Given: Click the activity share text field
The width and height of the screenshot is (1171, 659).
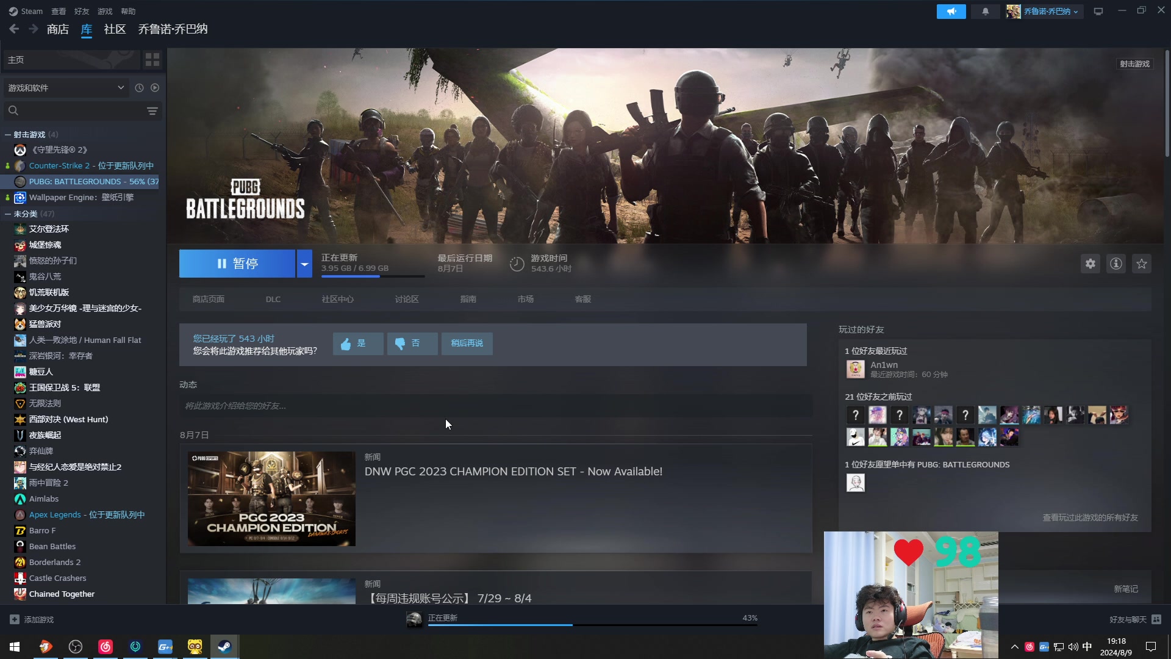Looking at the screenshot, I should pyautogui.click(x=496, y=406).
